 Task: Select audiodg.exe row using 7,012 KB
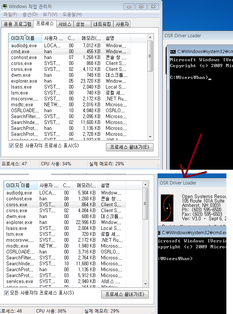click(70, 46)
